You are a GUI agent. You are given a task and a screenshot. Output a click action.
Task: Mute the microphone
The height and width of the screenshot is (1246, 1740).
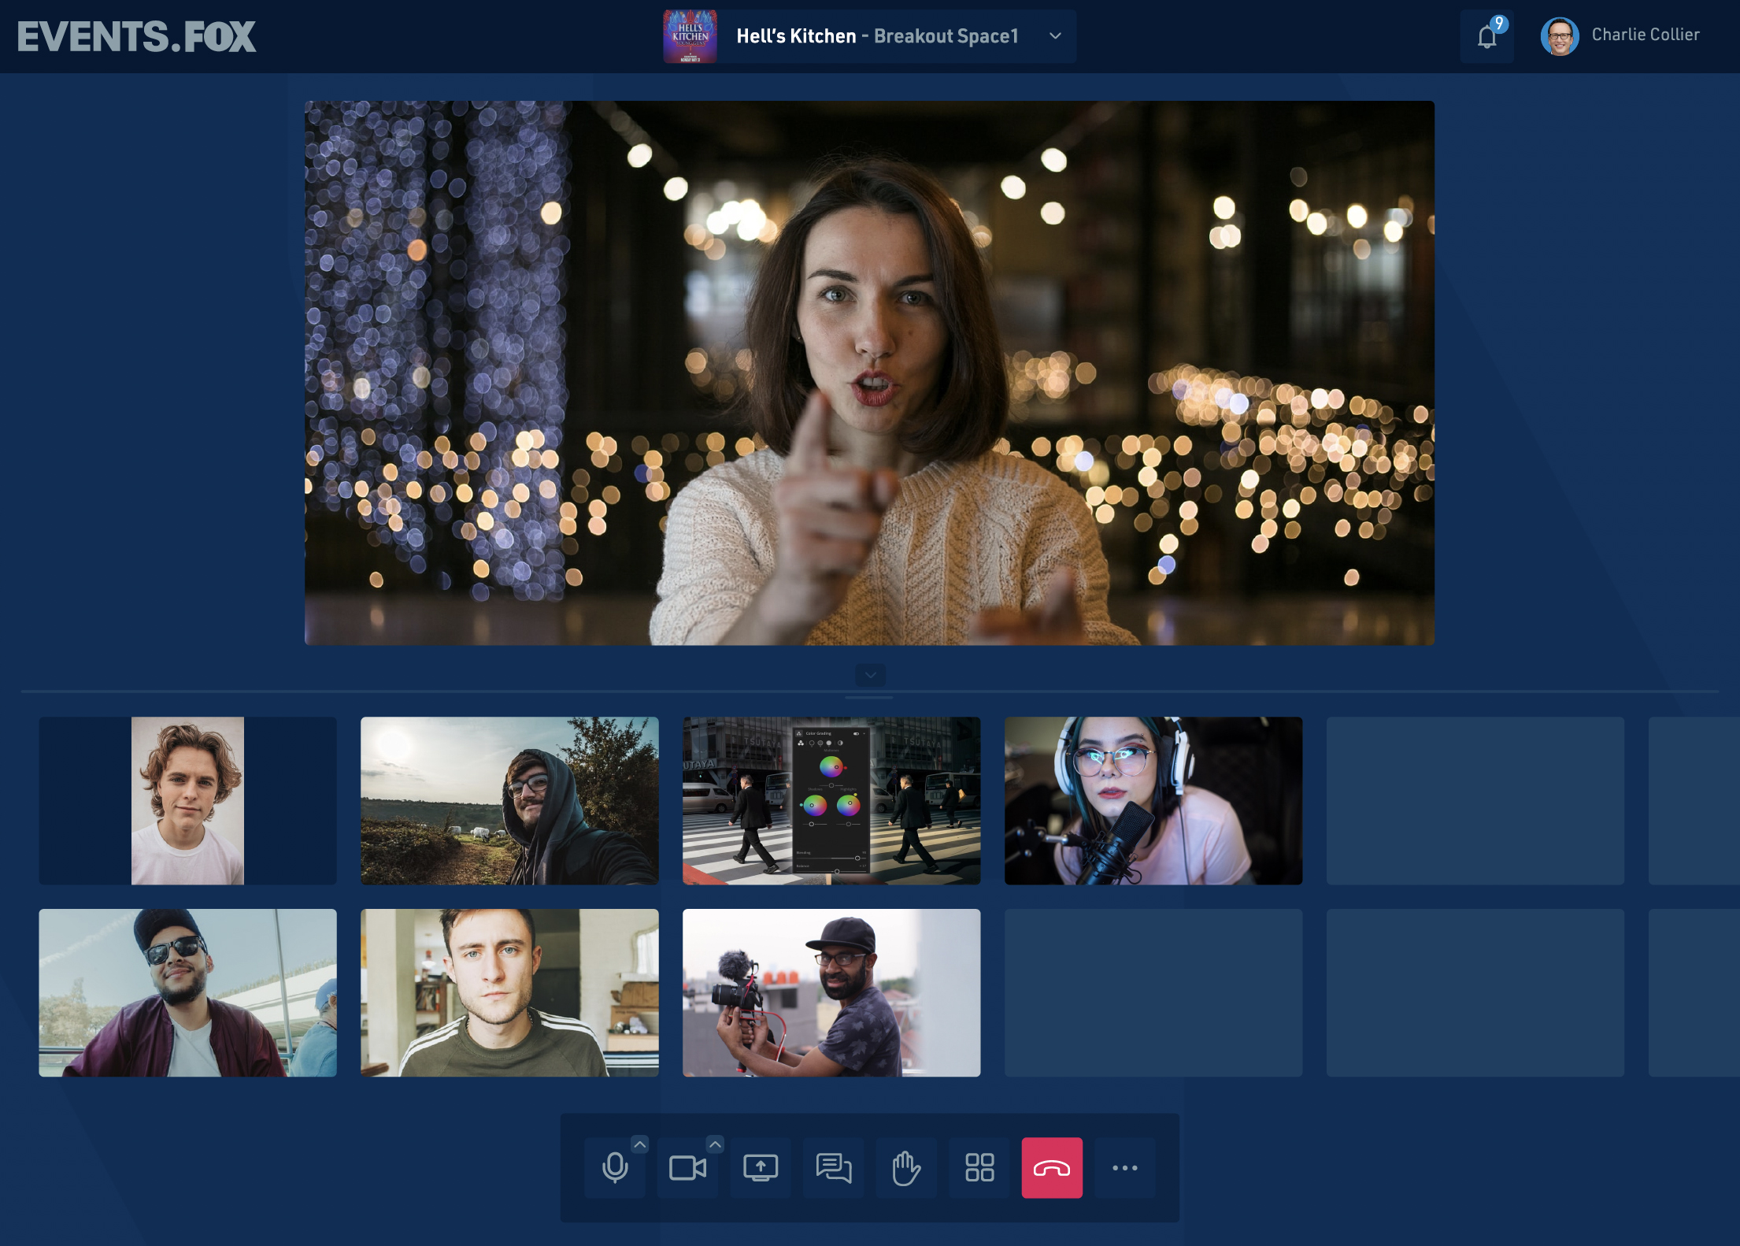615,1168
